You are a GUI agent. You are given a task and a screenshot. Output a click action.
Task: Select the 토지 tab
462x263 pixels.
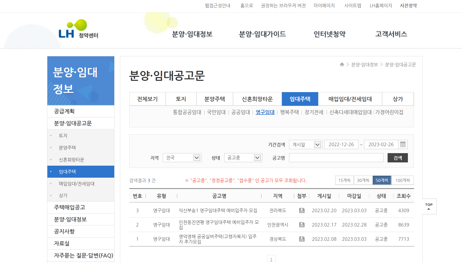pos(181,99)
